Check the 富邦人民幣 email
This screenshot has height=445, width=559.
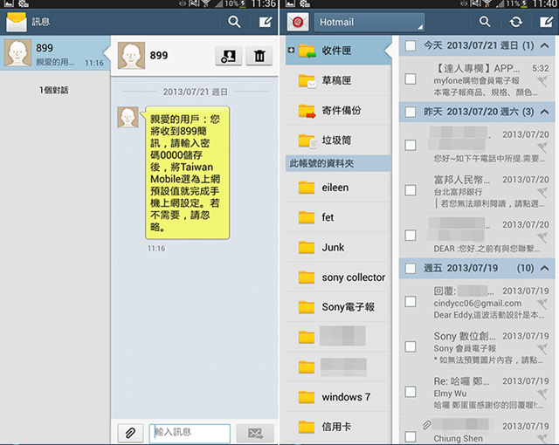click(x=411, y=190)
